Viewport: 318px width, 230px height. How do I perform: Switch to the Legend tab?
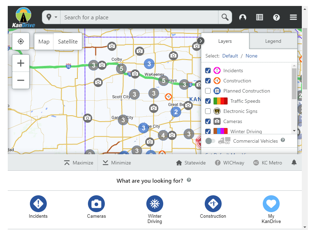(273, 41)
